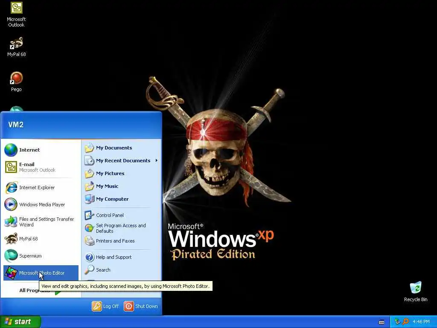
Task: Click the My Recent Documents icon
Action: [89, 161]
